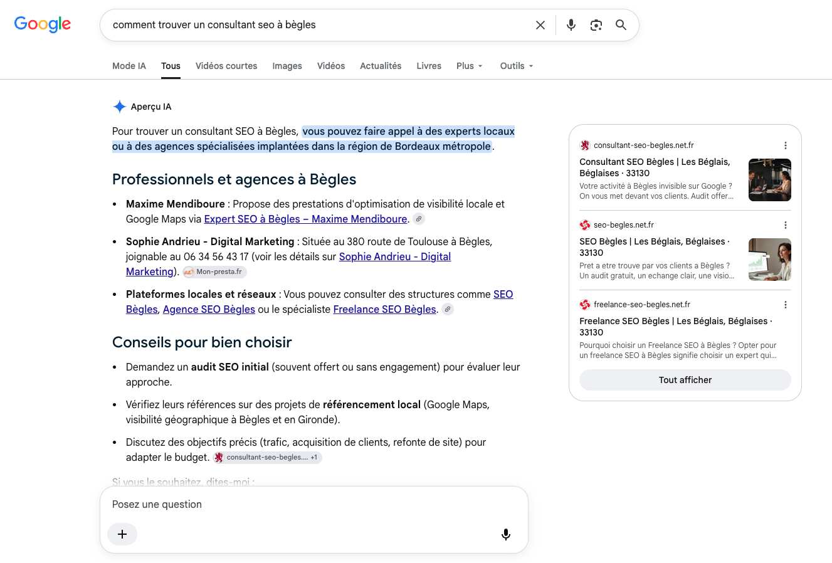Screen dimensions: 832x563
Task: Expand the Outils dropdown
Action: point(517,66)
